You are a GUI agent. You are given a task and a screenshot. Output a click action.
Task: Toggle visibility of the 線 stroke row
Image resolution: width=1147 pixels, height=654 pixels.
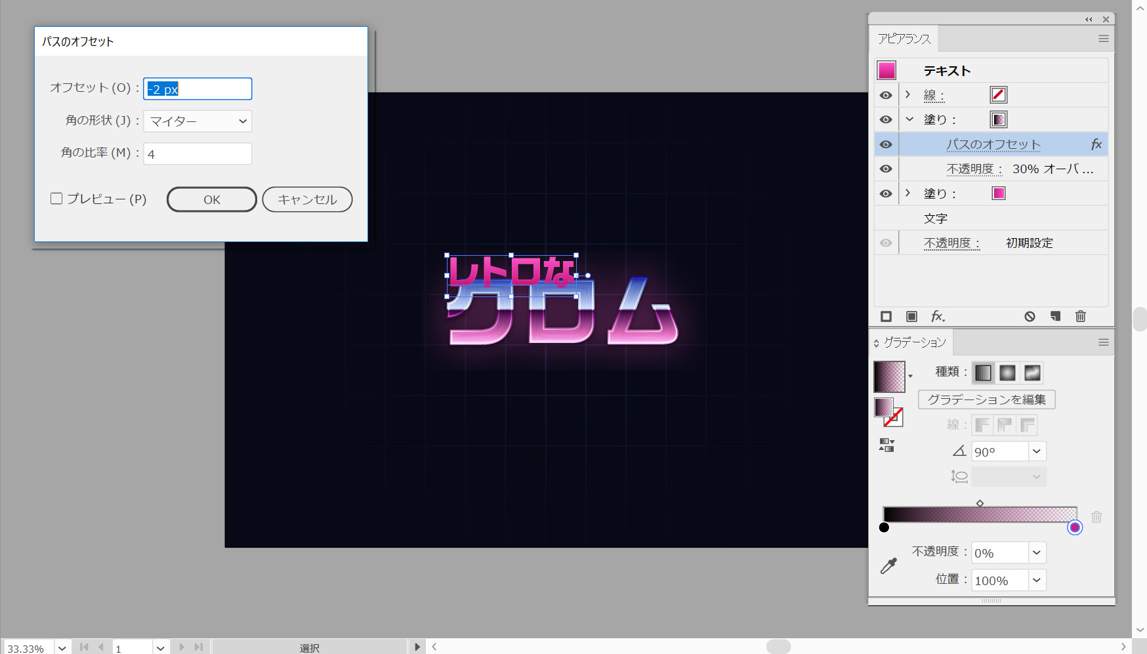click(x=886, y=95)
